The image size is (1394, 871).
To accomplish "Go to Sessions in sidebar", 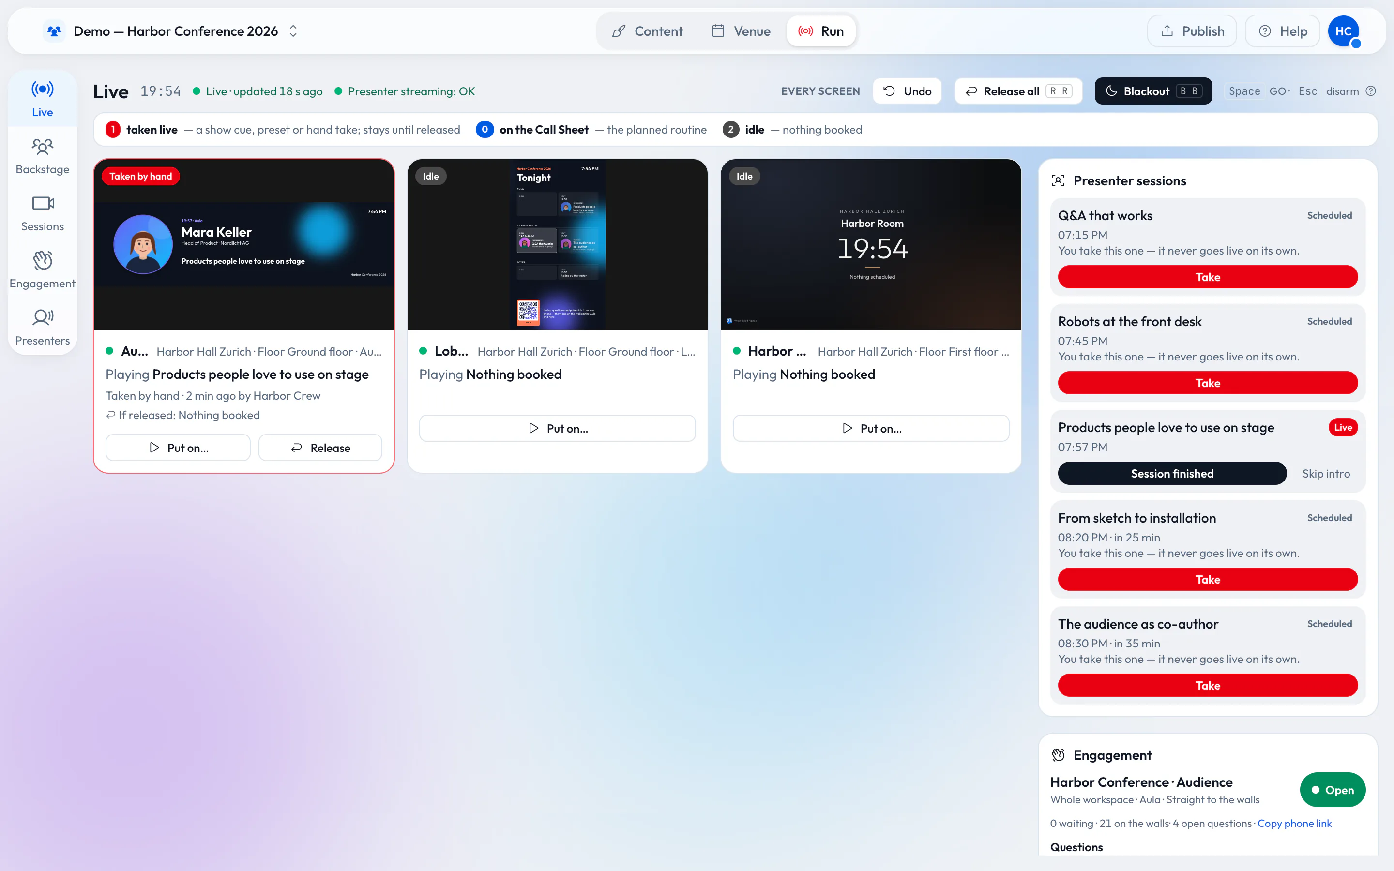I will [x=42, y=213].
